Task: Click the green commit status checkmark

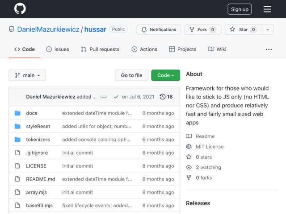Action: tap(116, 97)
